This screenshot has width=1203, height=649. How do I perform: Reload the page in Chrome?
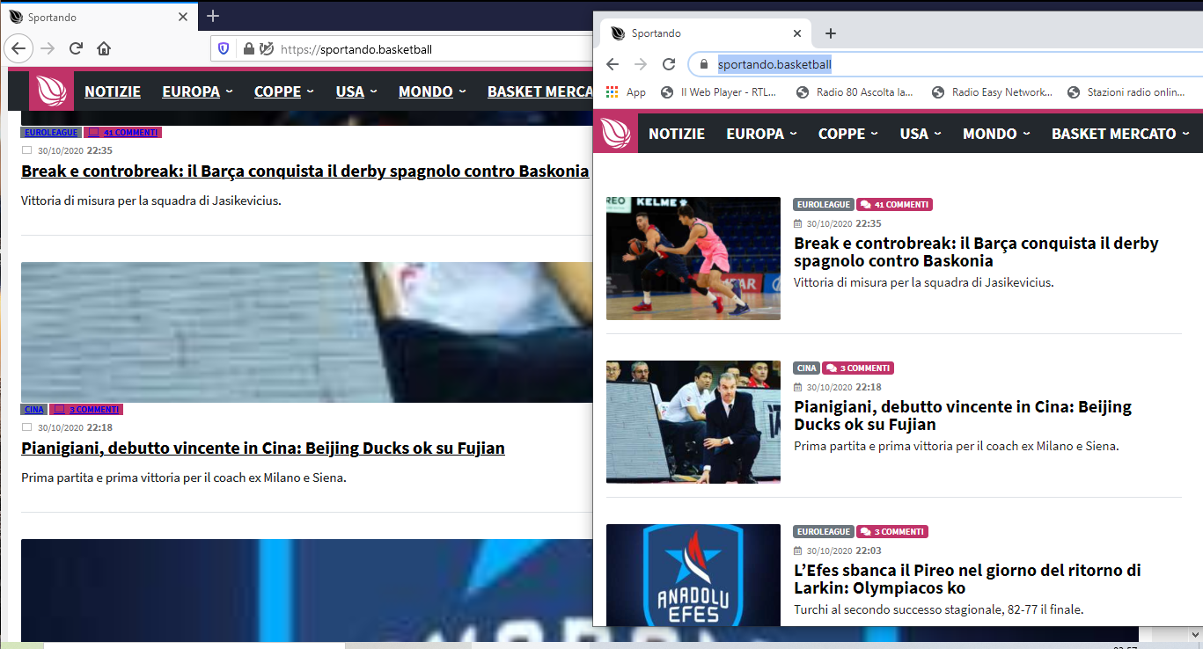pyautogui.click(x=669, y=64)
